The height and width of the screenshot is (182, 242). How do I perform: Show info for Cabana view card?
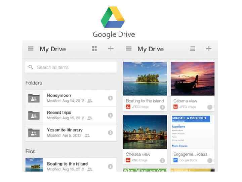tap(210, 107)
